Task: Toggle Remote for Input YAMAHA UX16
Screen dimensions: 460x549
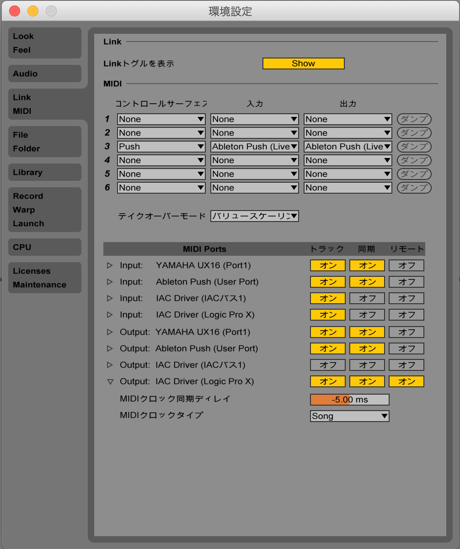Action: [407, 265]
